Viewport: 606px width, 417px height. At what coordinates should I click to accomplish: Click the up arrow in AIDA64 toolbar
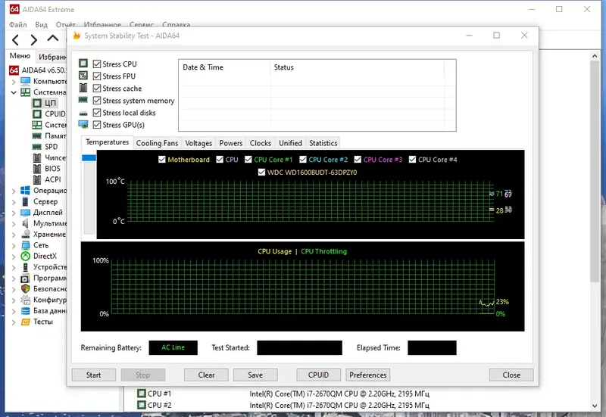(x=52, y=39)
